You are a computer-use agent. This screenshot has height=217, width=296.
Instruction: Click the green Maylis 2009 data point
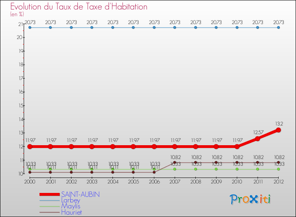click(x=216, y=169)
